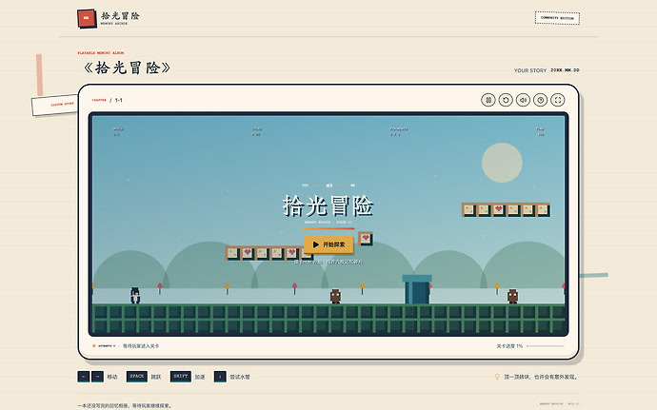Click the footer album description sentence

[125, 405]
